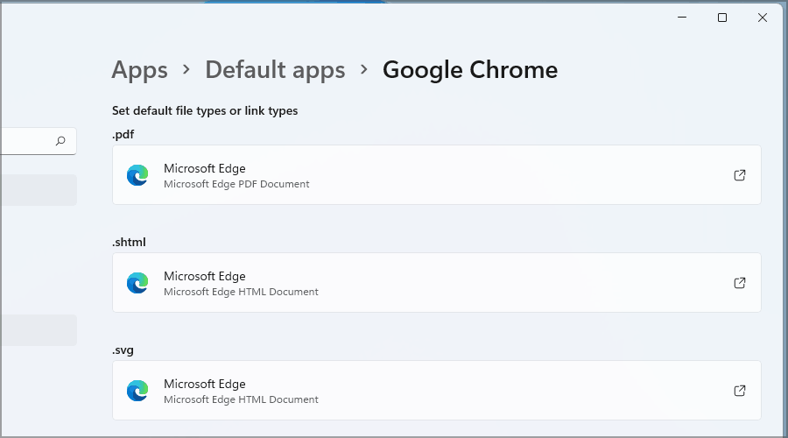Click the open-link icon for .pdf default

tap(740, 175)
